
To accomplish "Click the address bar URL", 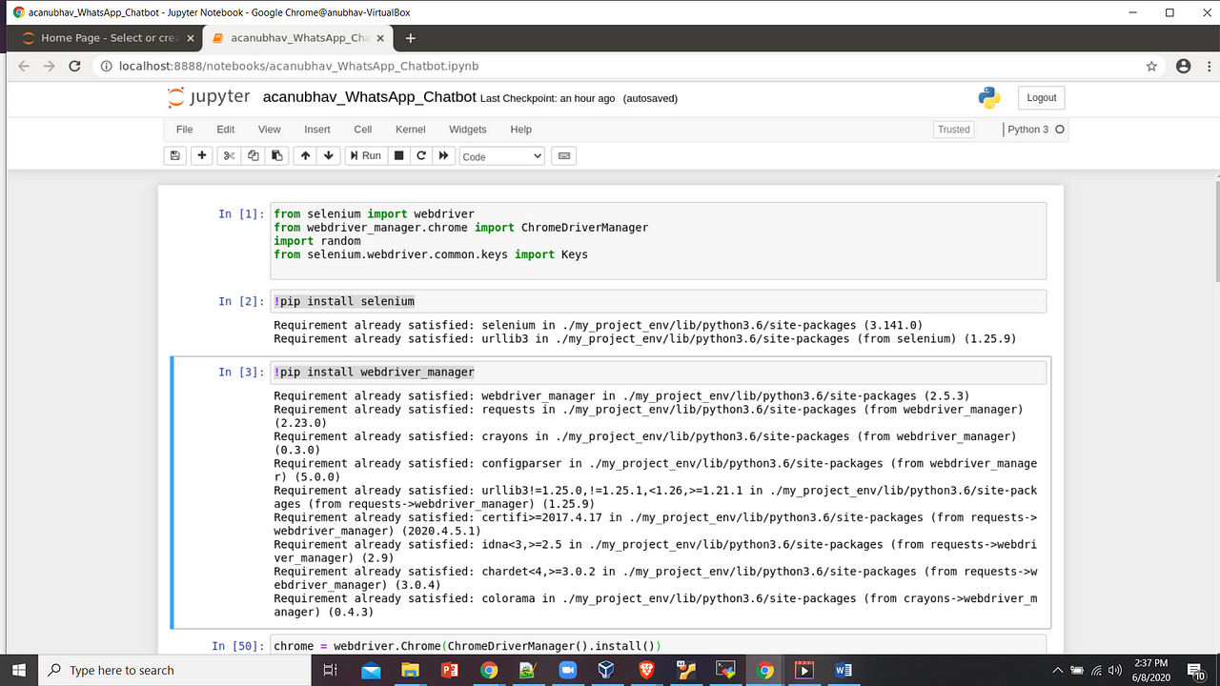I will (x=298, y=66).
